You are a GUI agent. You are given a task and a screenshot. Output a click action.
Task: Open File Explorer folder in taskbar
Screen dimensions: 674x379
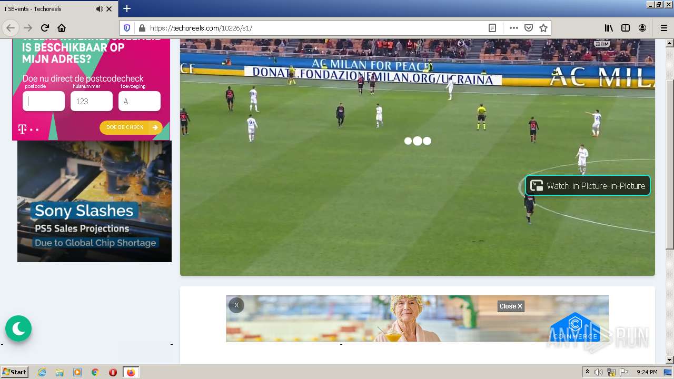coord(60,372)
